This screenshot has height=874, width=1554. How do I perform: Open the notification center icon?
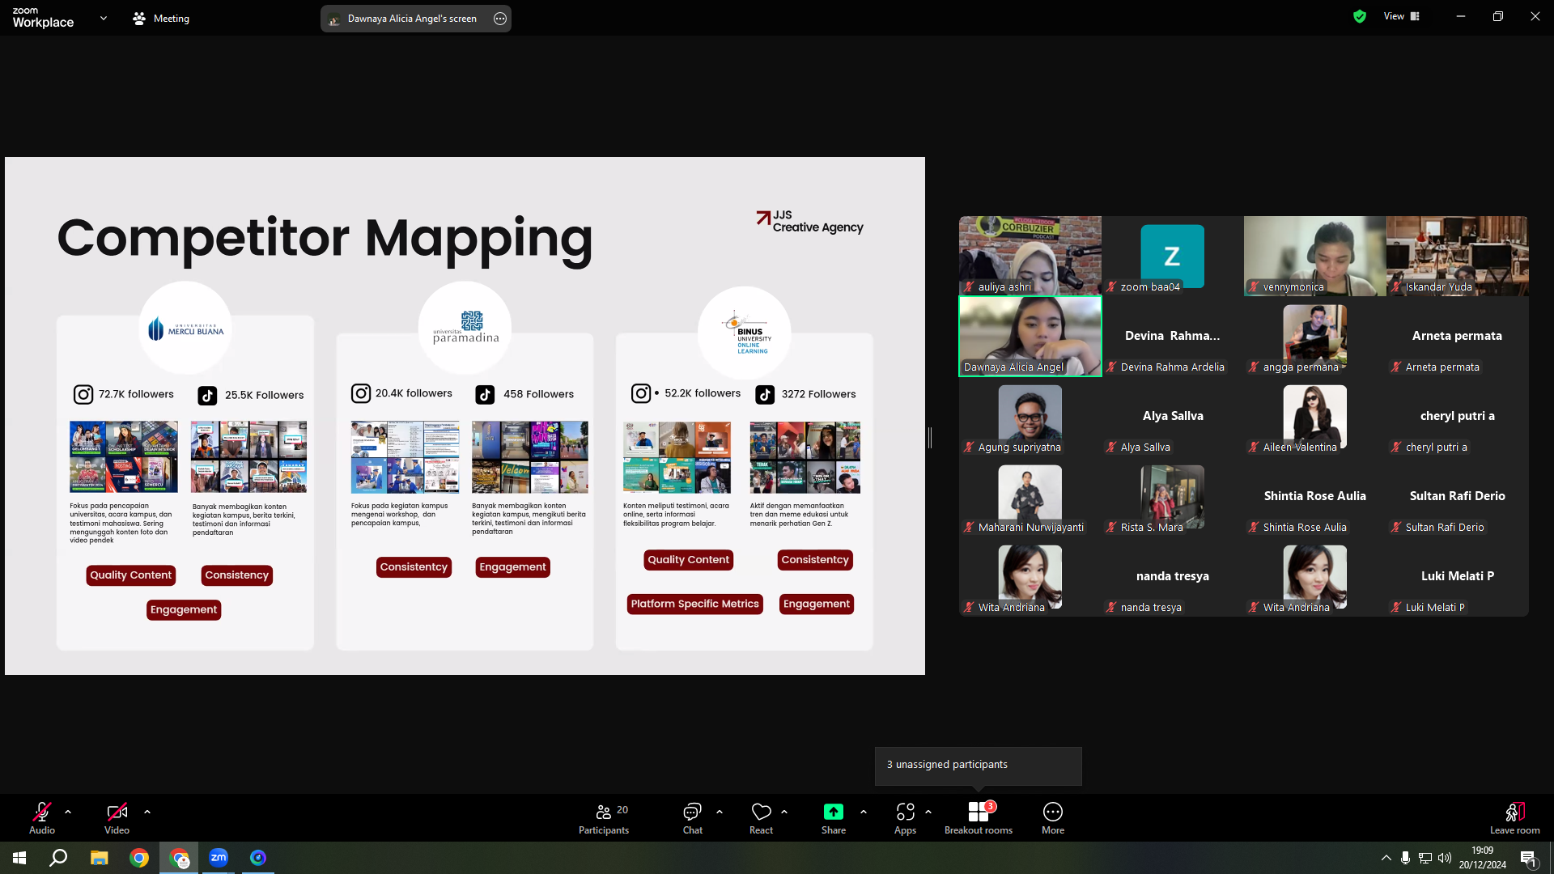(1528, 859)
